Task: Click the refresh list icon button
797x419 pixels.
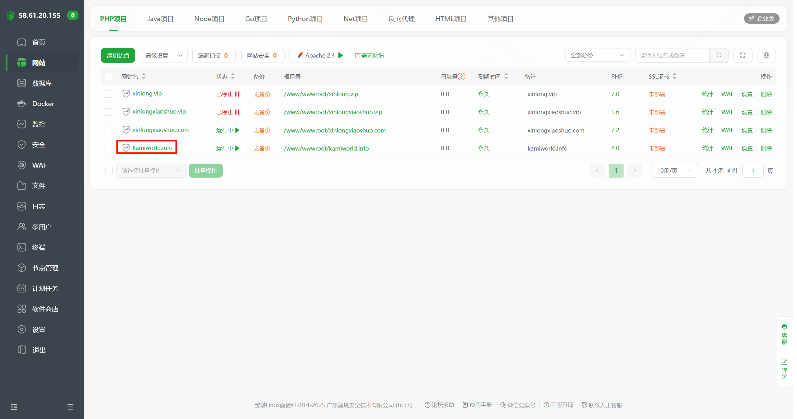Action: coord(743,55)
